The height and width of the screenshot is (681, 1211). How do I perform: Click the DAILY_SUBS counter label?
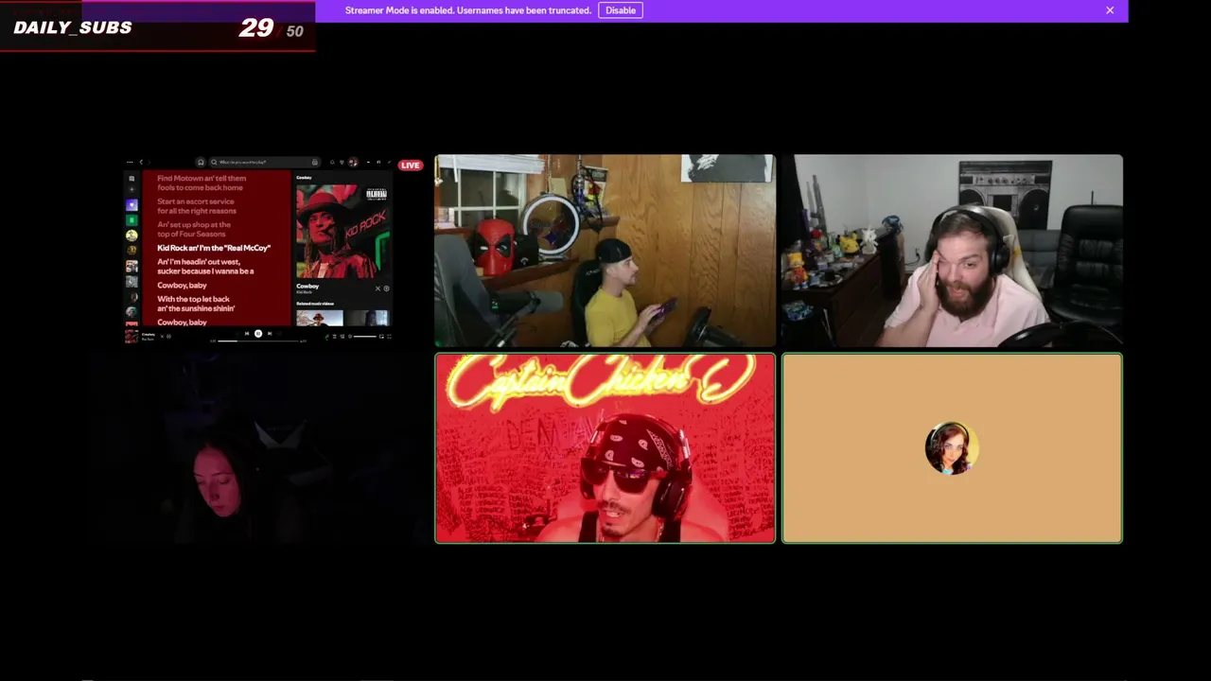click(73, 27)
